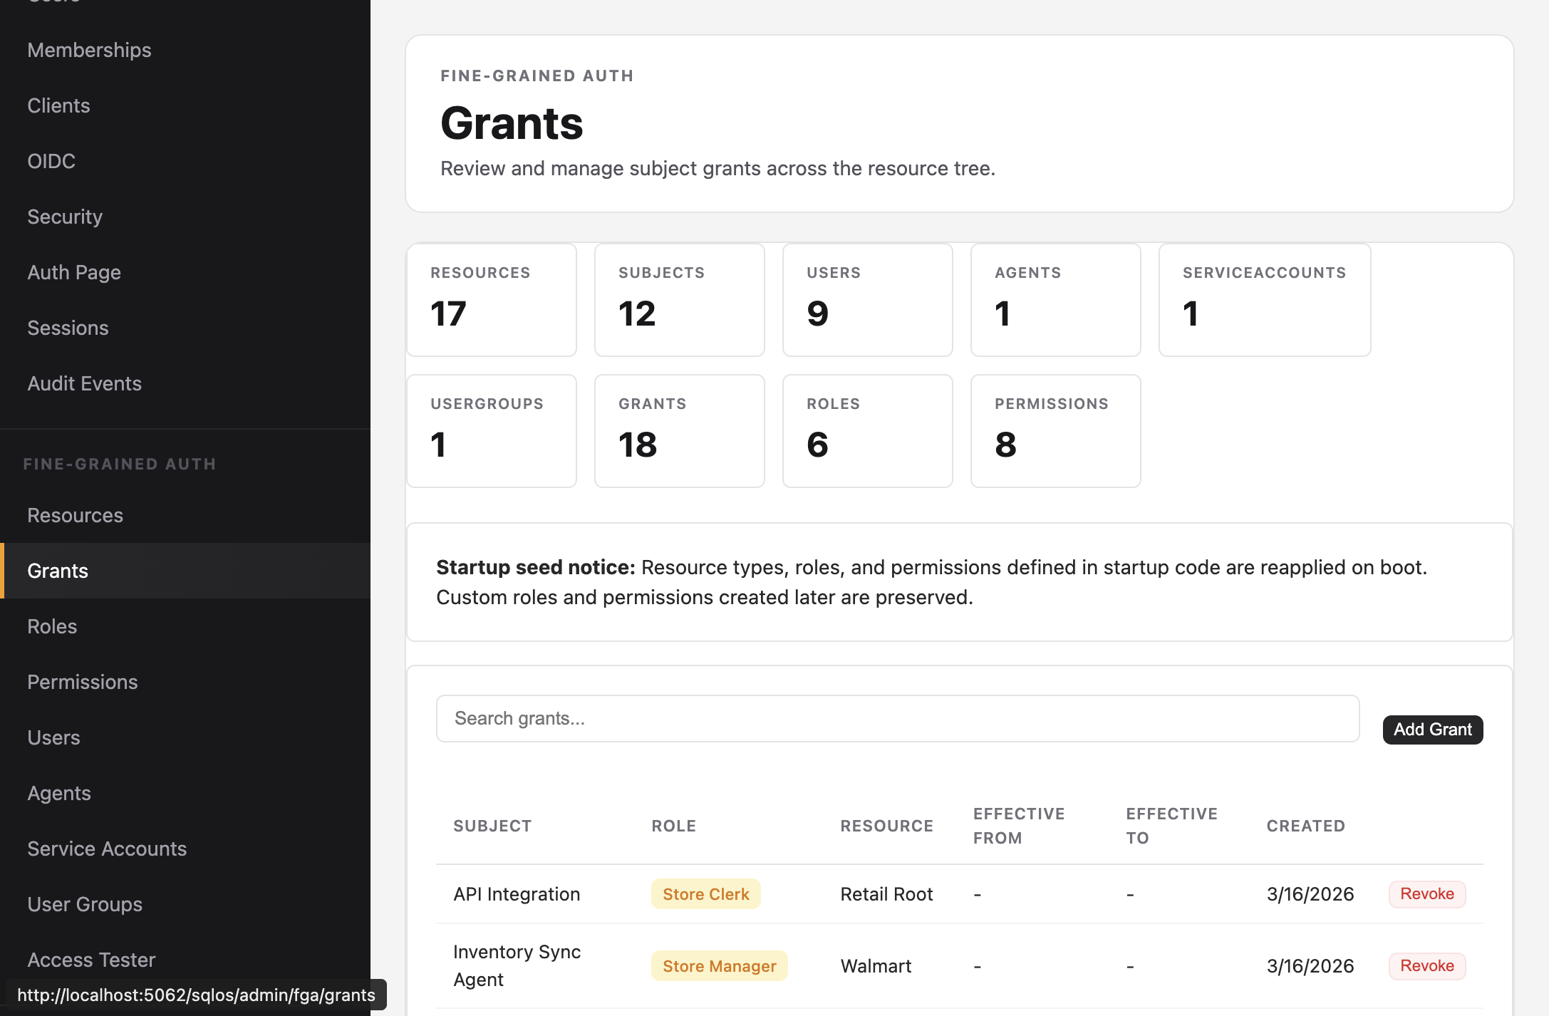Open the OIDC settings page
The width and height of the screenshot is (1549, 1016).
tap(51, 161)
